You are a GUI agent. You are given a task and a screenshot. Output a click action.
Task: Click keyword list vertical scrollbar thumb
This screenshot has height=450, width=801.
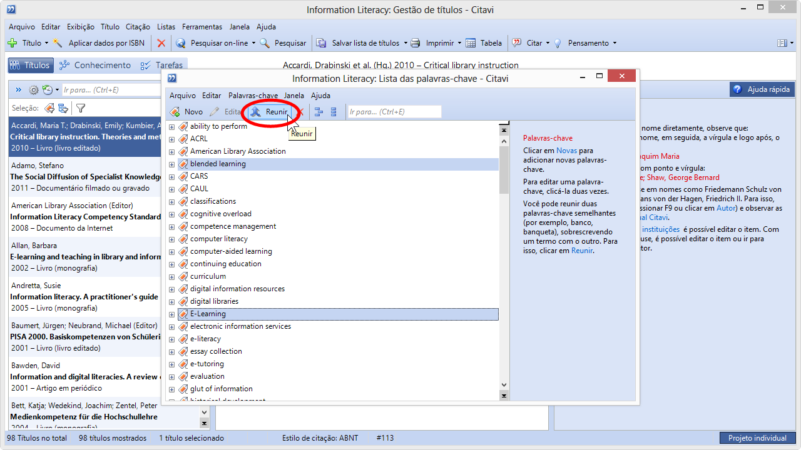(x=504, y=170)
